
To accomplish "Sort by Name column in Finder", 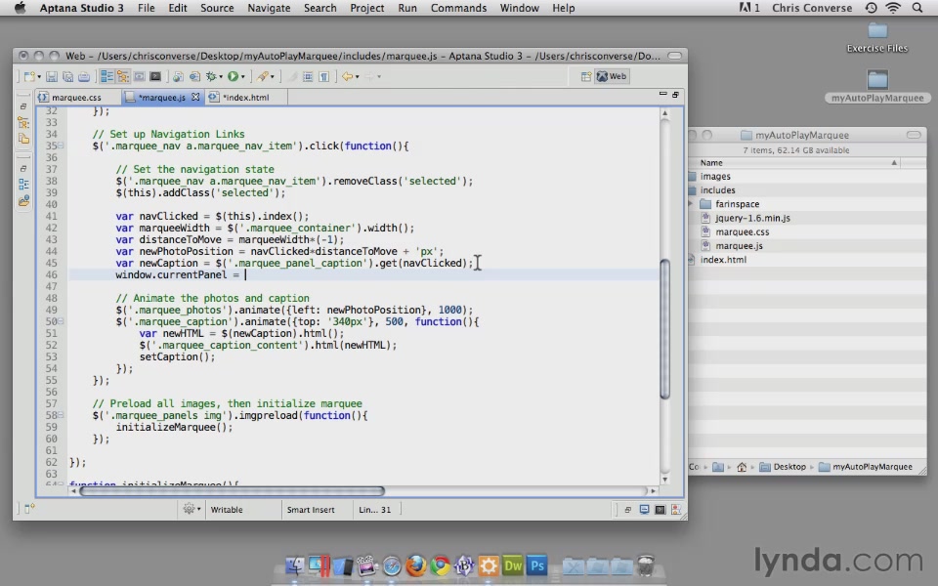I will pyautogui.click(x=795, y=163).
